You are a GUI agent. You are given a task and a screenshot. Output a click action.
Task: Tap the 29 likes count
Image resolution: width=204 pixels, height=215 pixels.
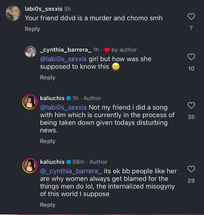coord(191,181)
